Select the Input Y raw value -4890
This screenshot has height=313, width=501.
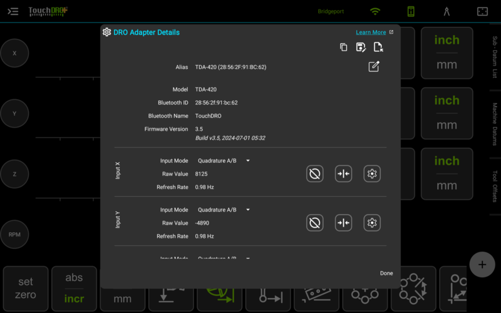(x=202, y=223)
